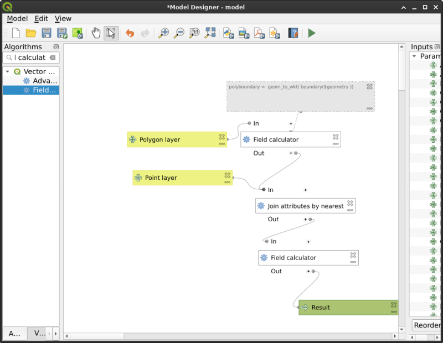The width and height of the screenshot is (443, 343).
Task: Export model as image icon
Action: pyautogui.click(x=244, y=33)
